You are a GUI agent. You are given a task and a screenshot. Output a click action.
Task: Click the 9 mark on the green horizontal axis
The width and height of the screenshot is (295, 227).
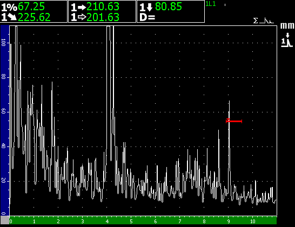pos(229,222)
